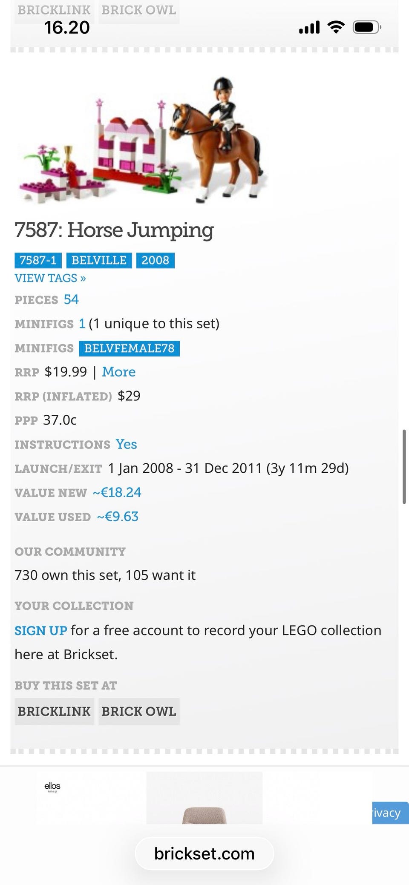Click the page scrollbar handle

point(404,467)
